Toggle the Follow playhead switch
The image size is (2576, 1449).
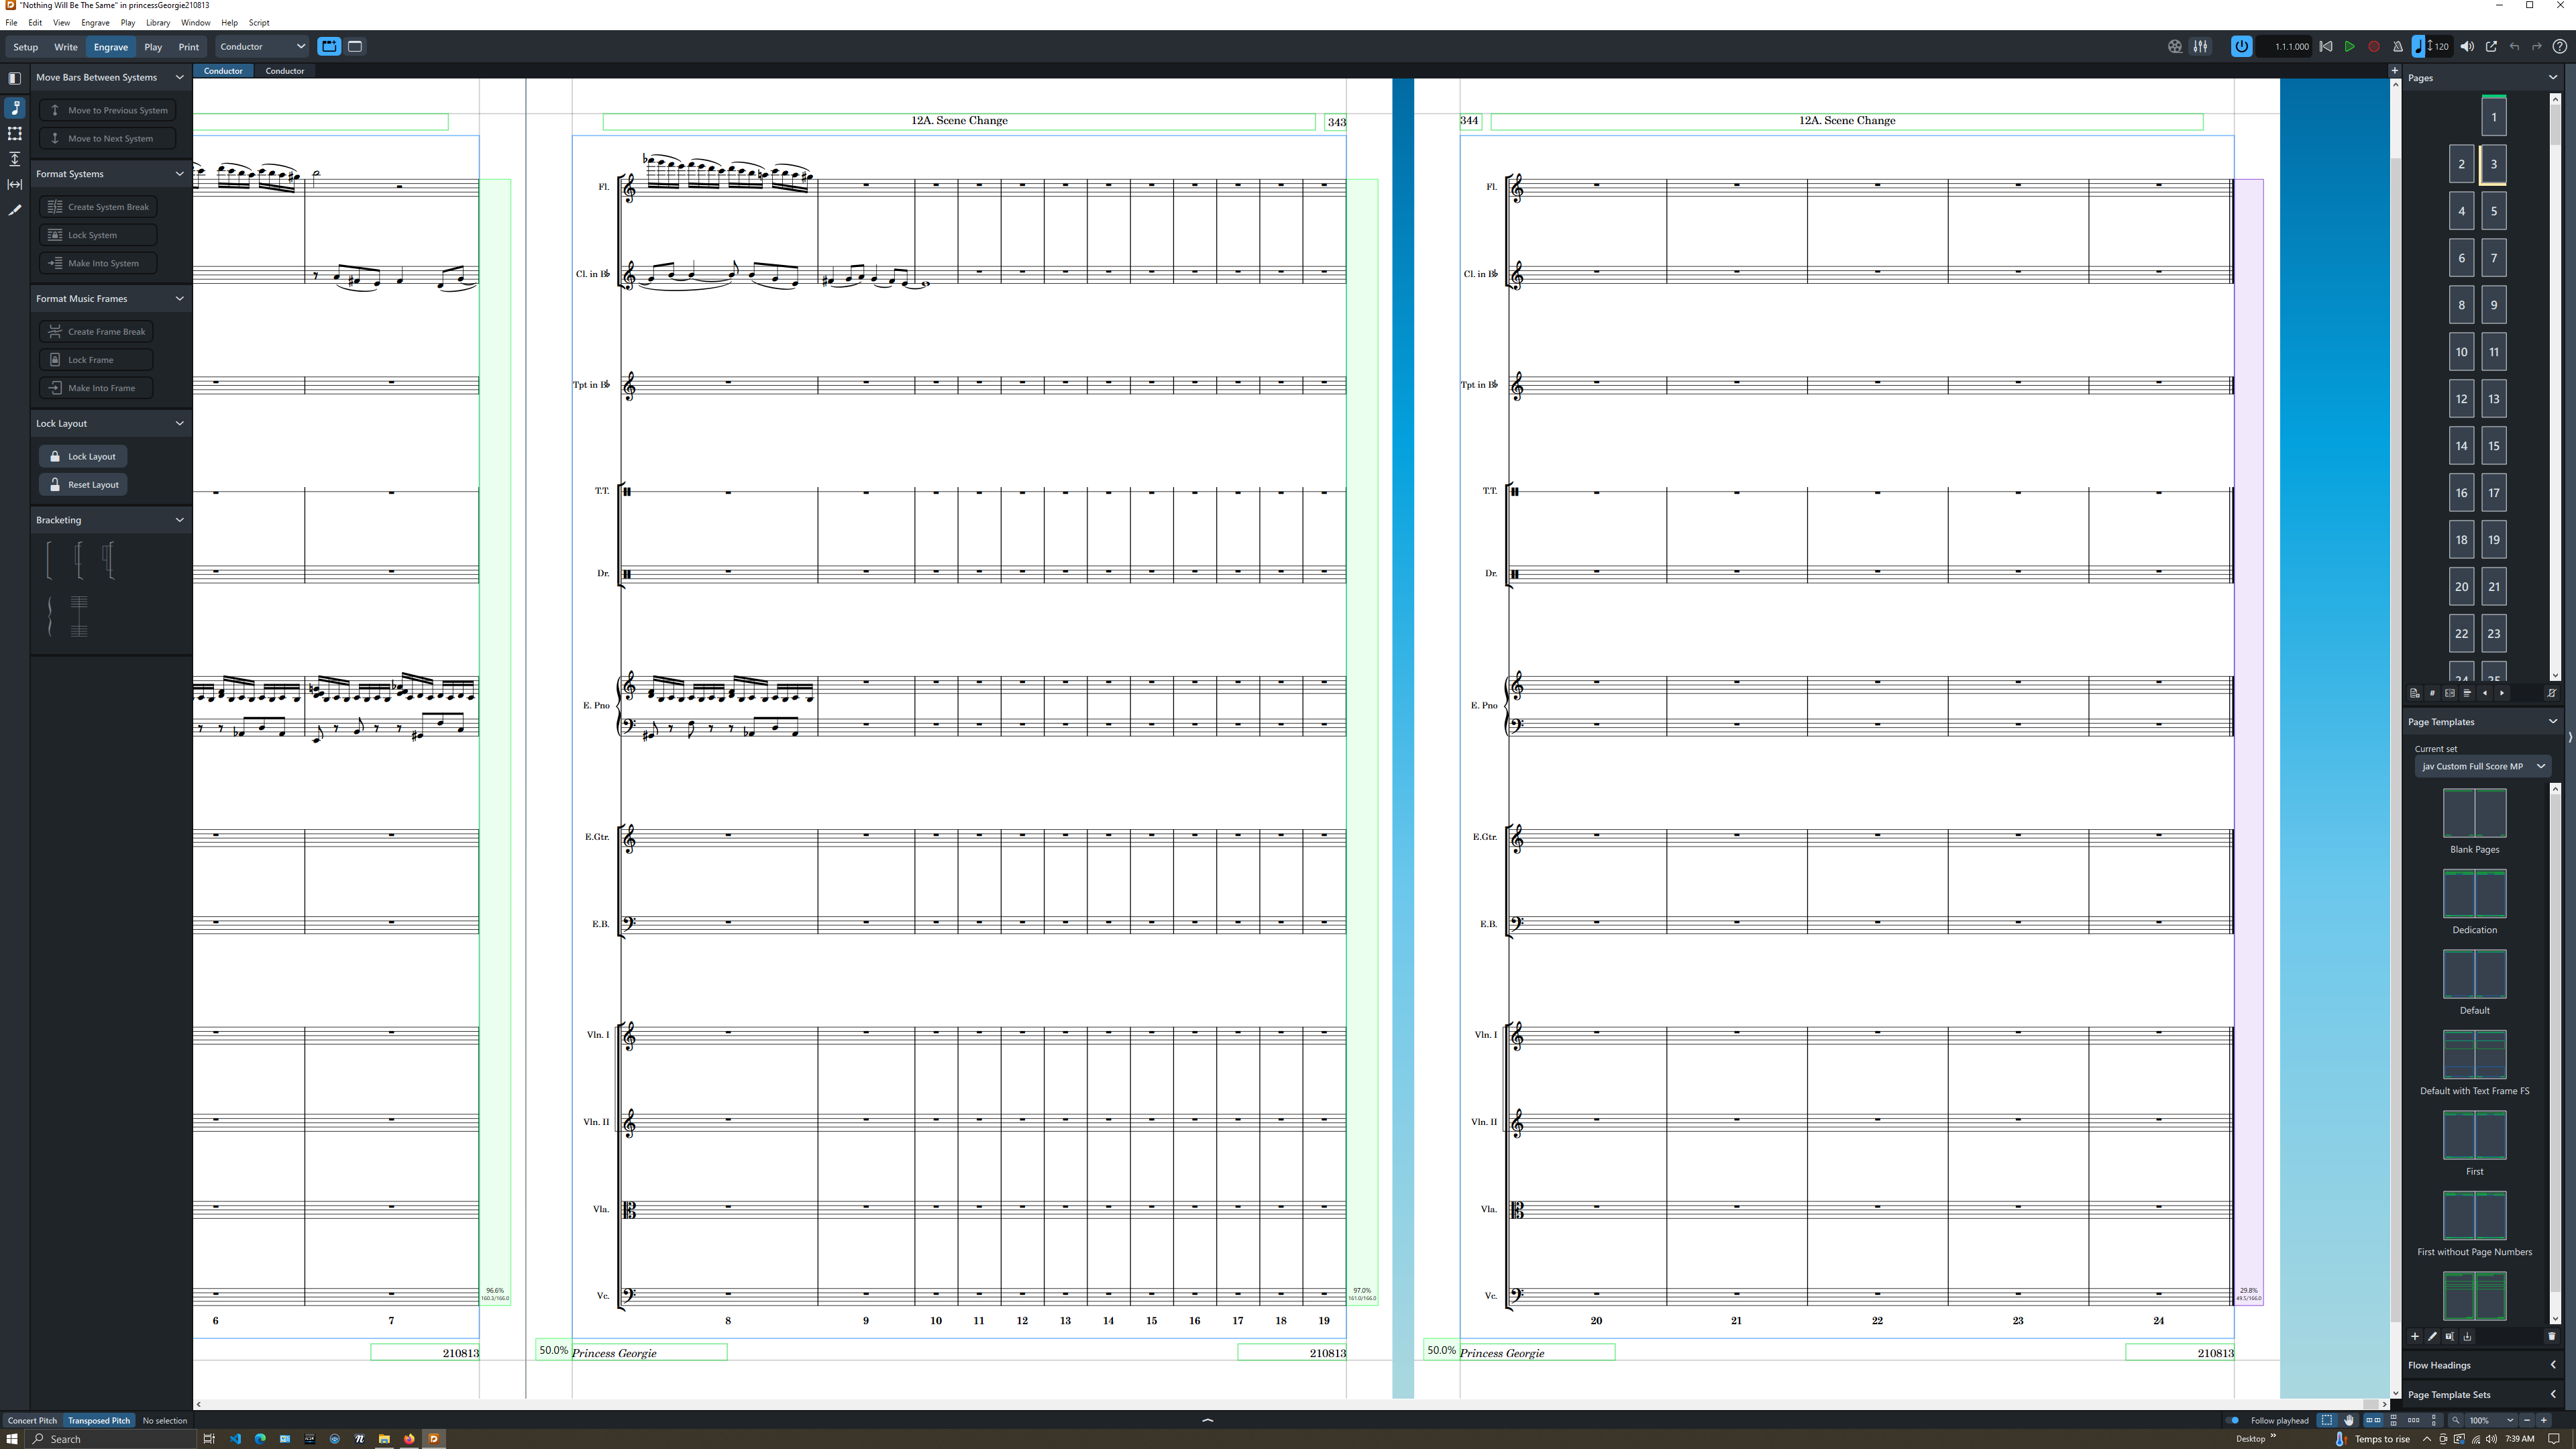click(x=2233, y=1420)
